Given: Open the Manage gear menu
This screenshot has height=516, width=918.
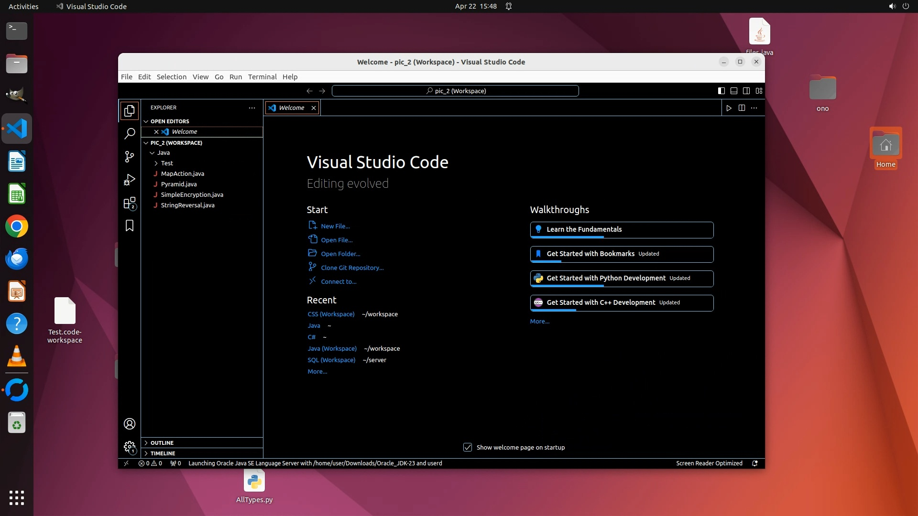Looking at the screenshot, I should point(130,447).
